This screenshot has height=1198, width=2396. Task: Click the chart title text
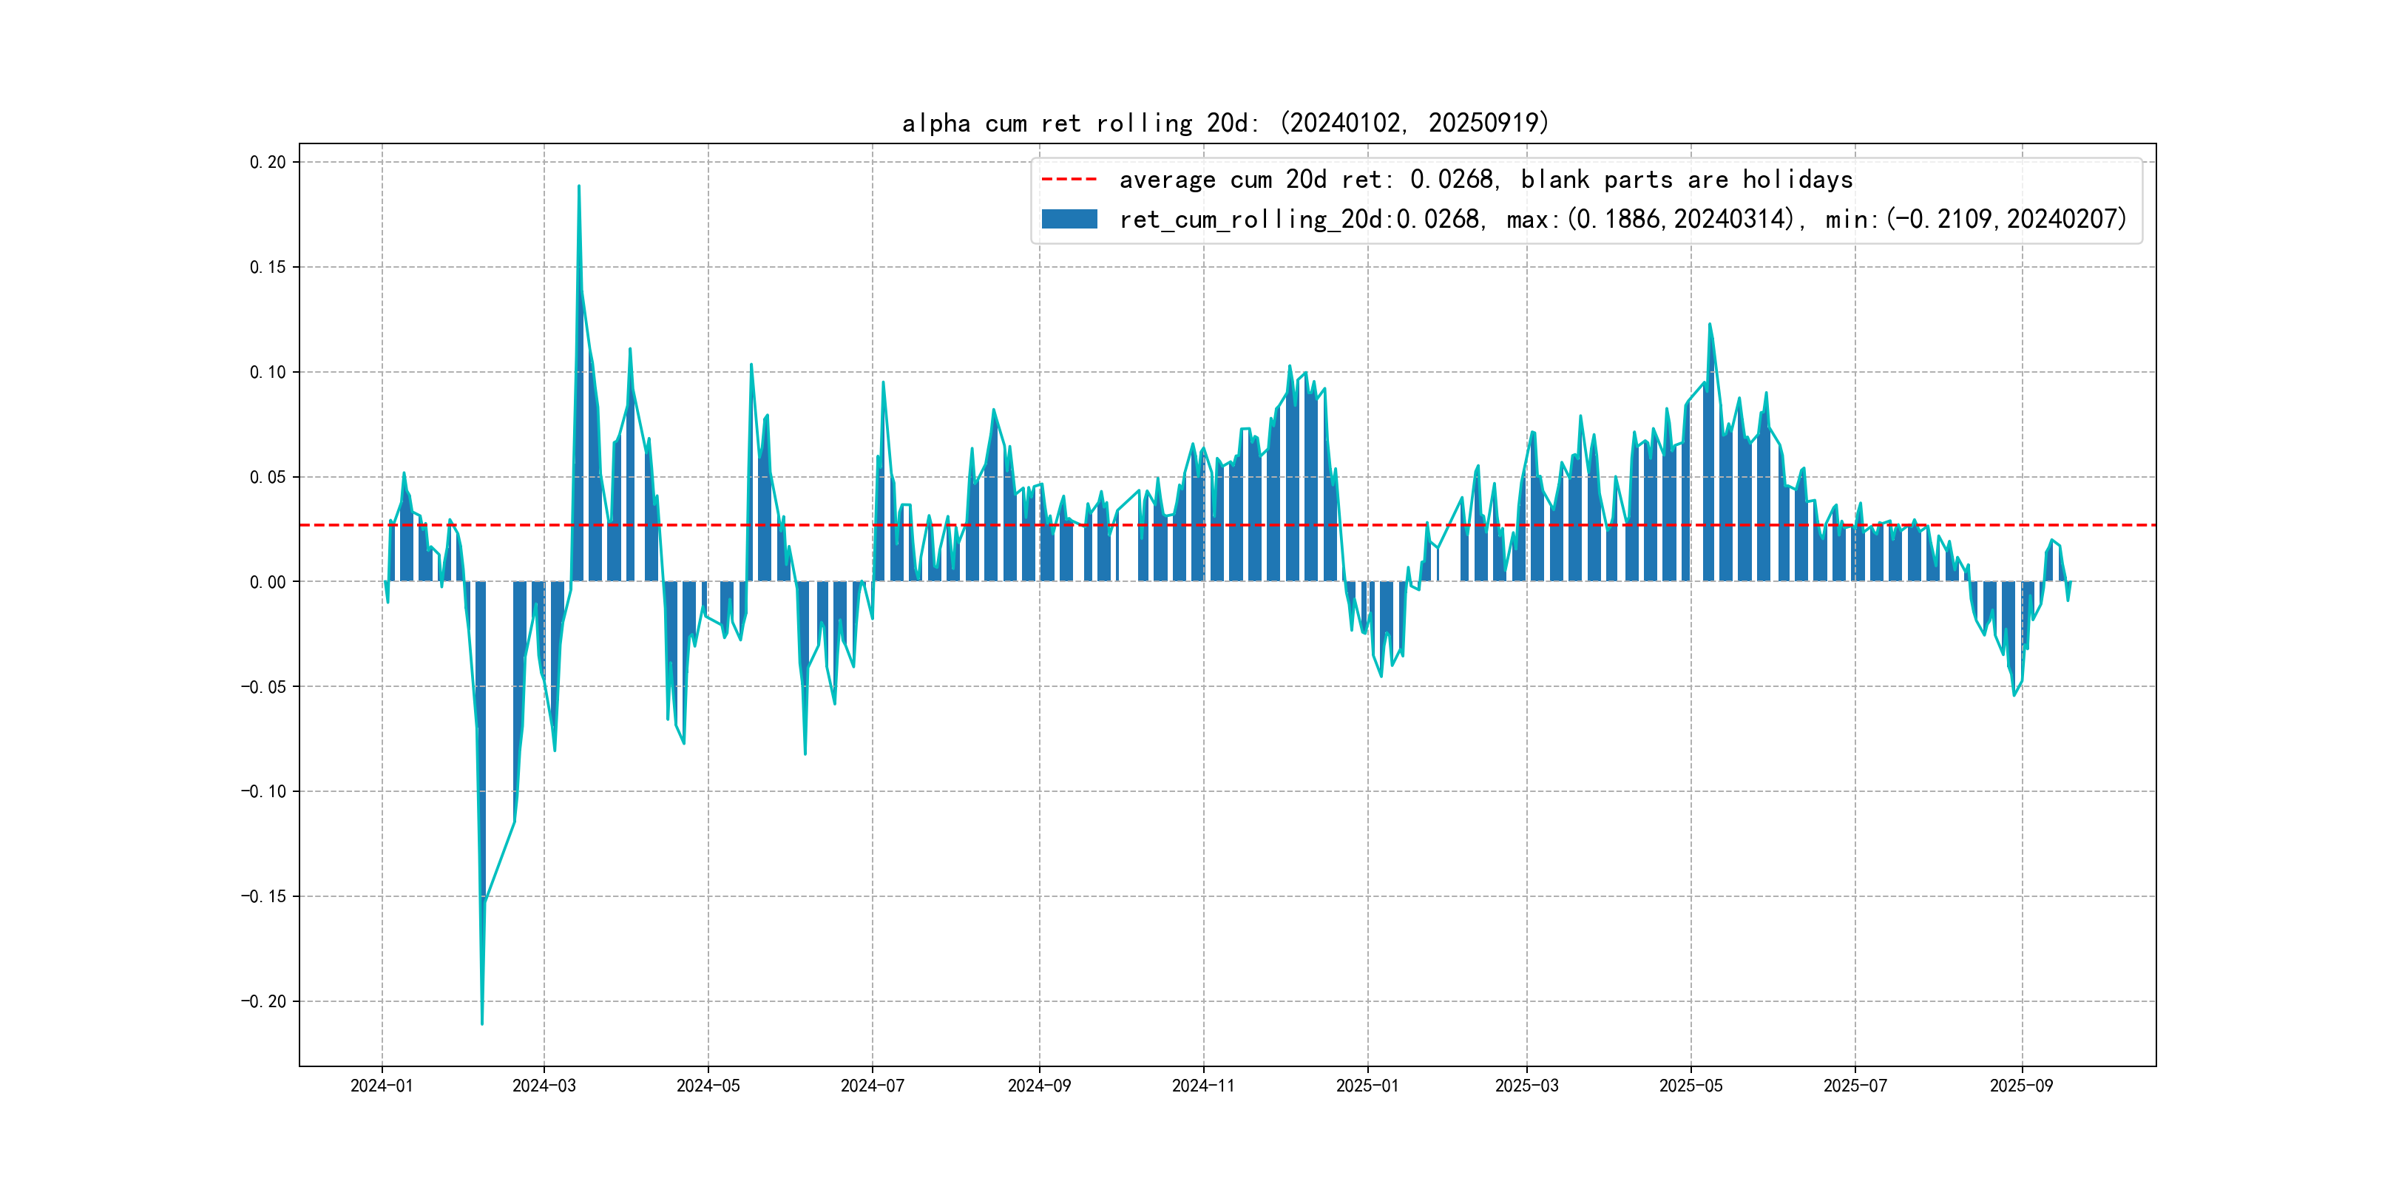click(1225, 123)
